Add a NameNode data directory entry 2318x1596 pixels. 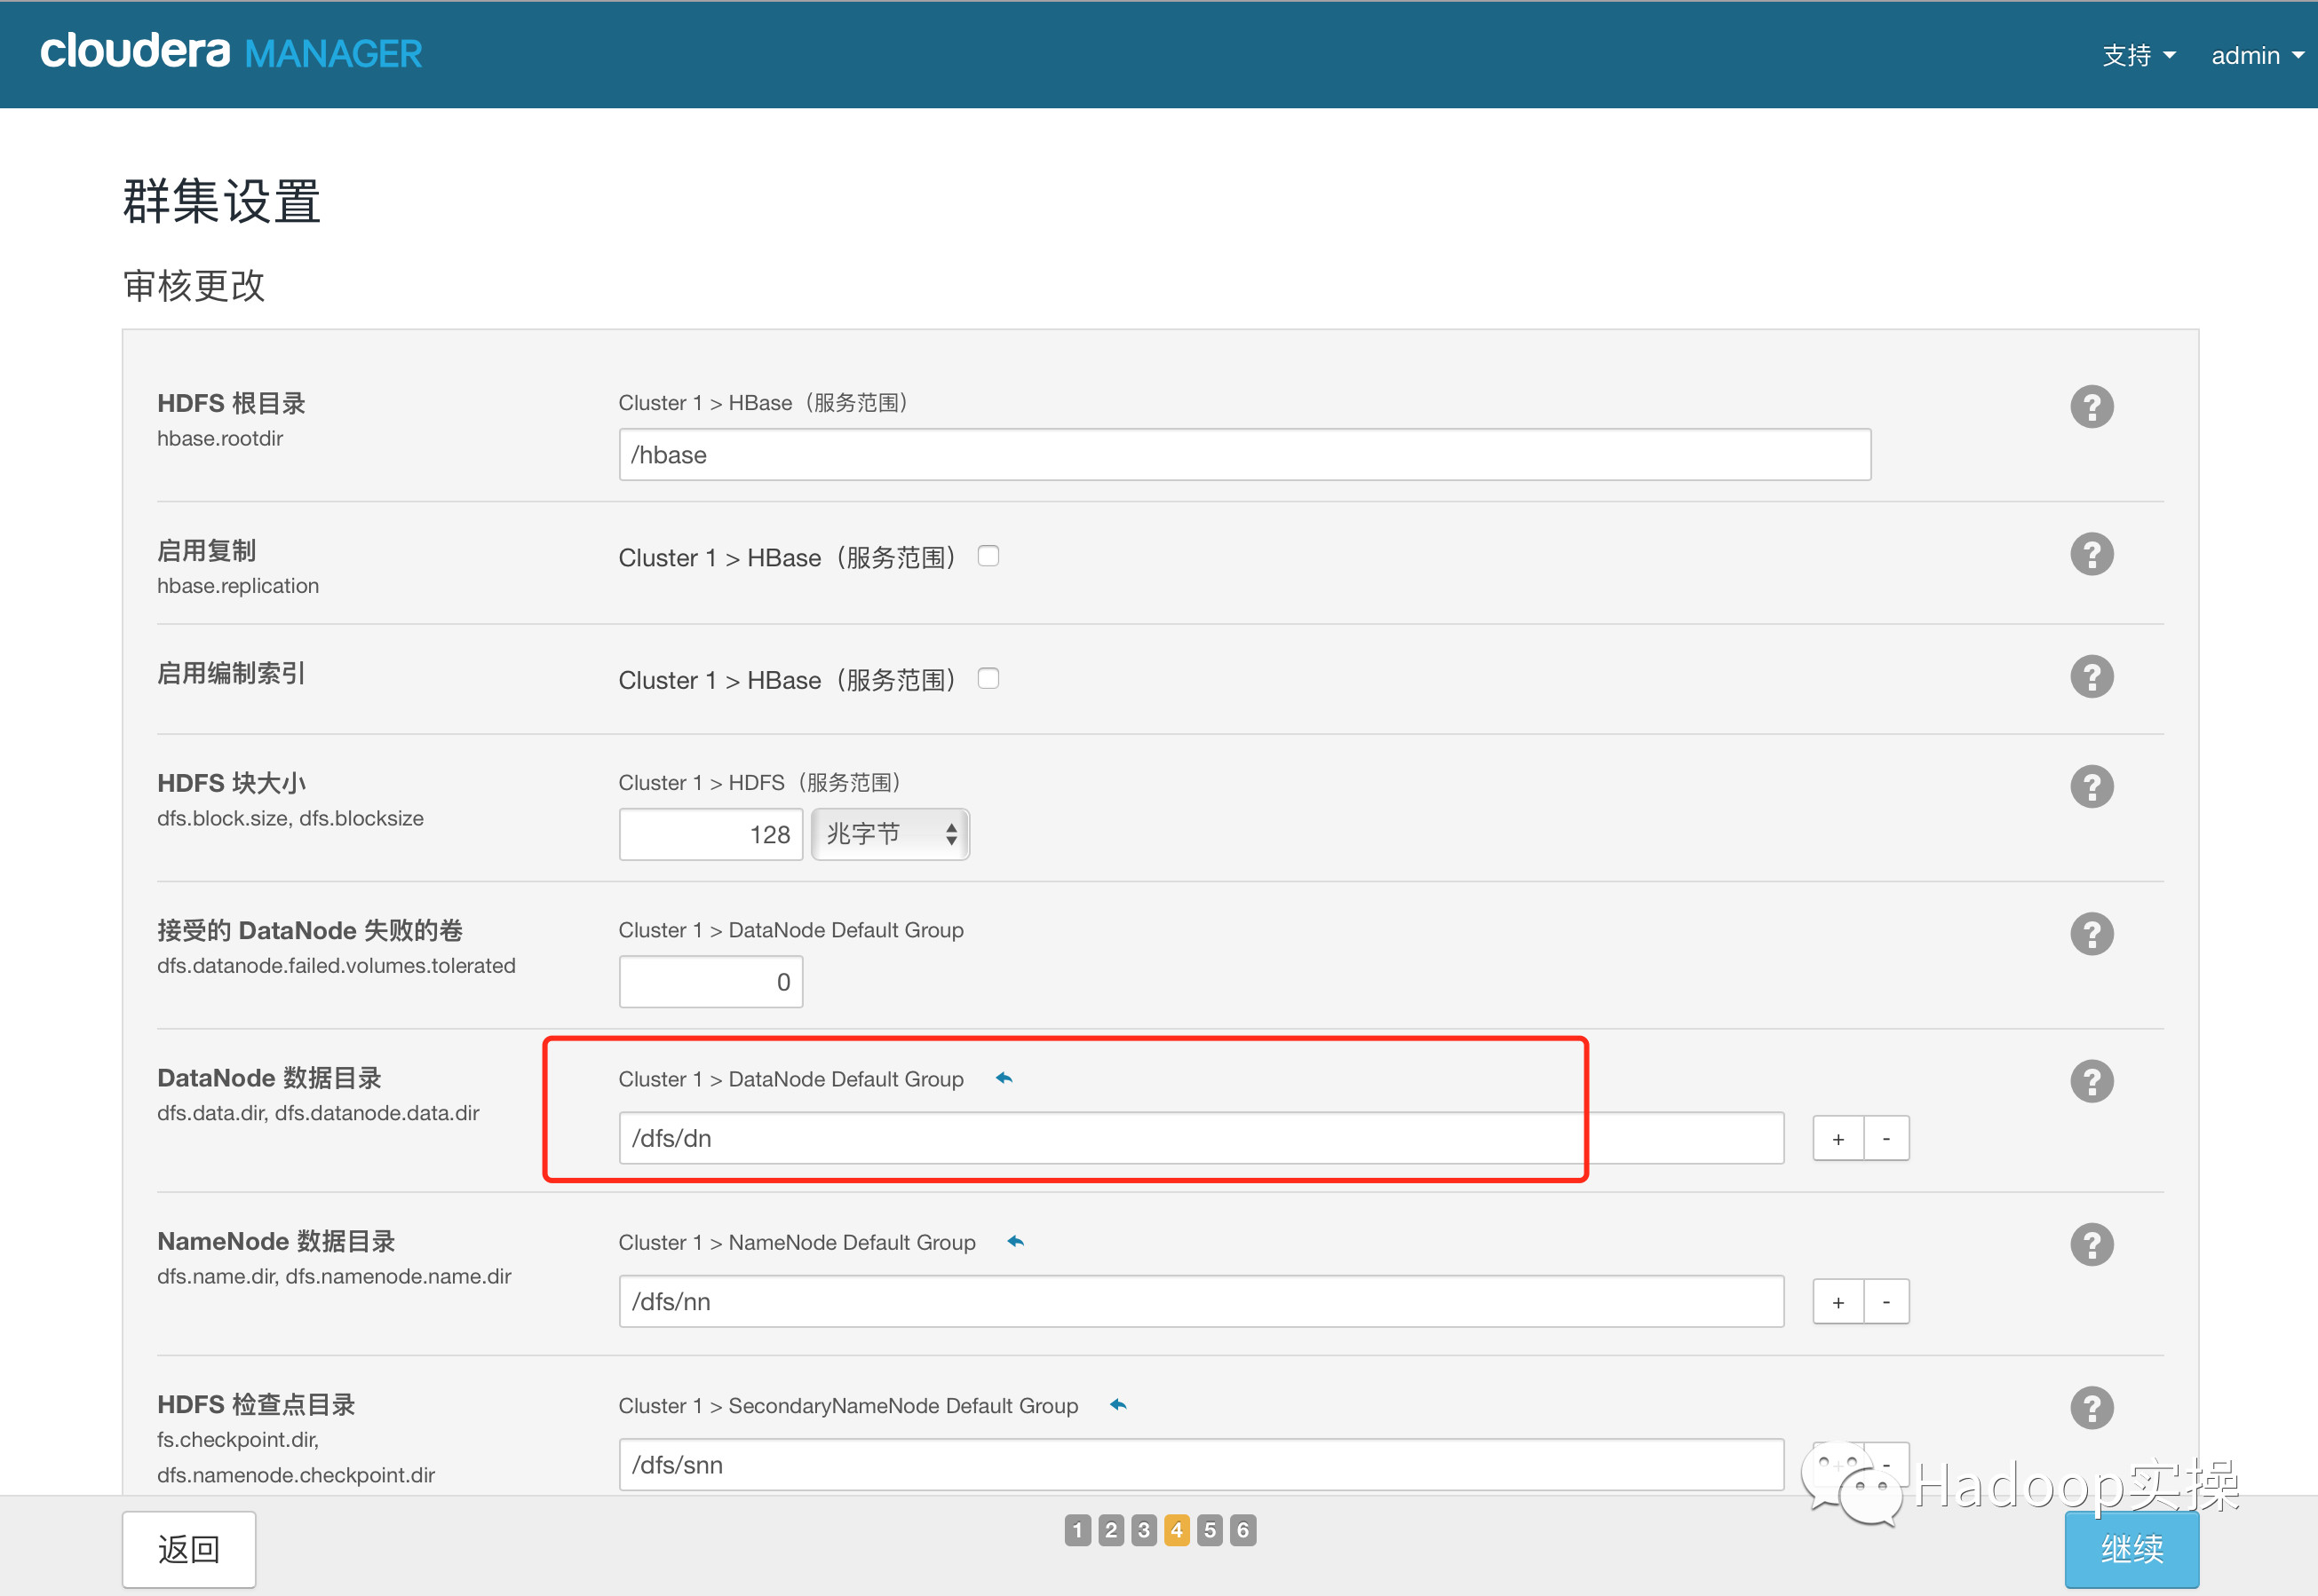(x=1838, y=1302)
